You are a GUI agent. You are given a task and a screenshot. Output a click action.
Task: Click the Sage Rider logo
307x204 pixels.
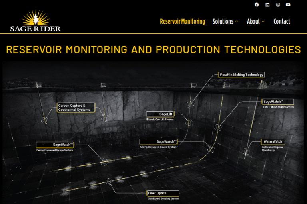[36, 21]
